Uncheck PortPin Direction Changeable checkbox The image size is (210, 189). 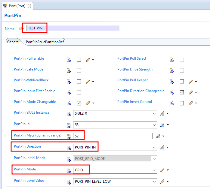[182, 92]
